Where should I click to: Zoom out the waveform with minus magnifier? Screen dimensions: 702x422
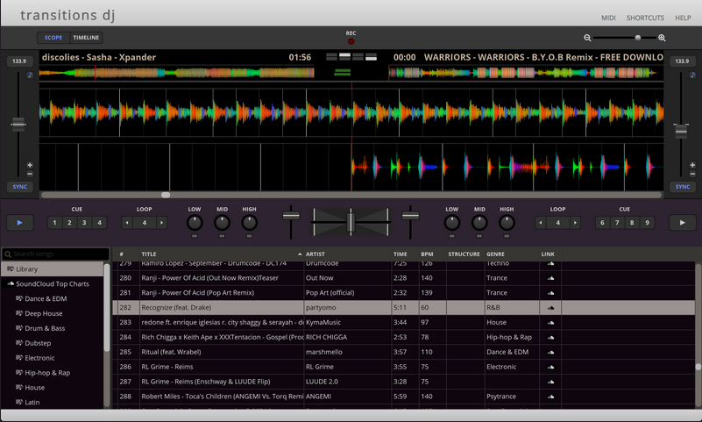(587, 38)
